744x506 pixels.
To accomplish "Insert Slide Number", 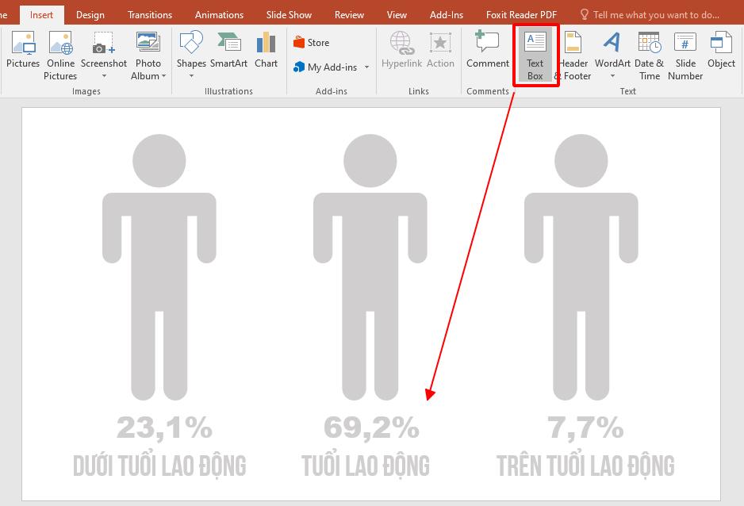I will [685, 56].
